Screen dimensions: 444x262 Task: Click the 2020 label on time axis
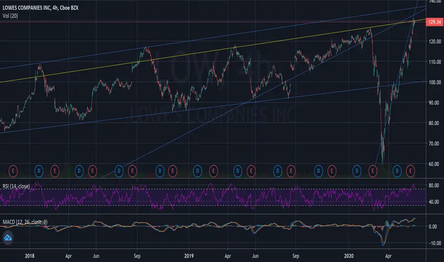[x=349, y=256]
